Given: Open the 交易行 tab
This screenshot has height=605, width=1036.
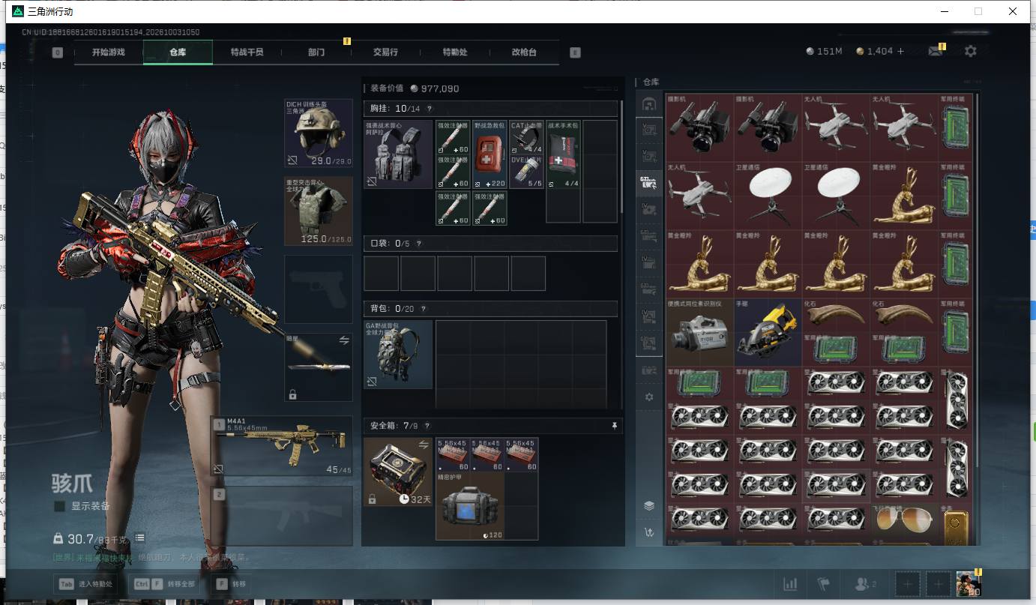Looking at the screenshot, I should click(x=385, y=52).
